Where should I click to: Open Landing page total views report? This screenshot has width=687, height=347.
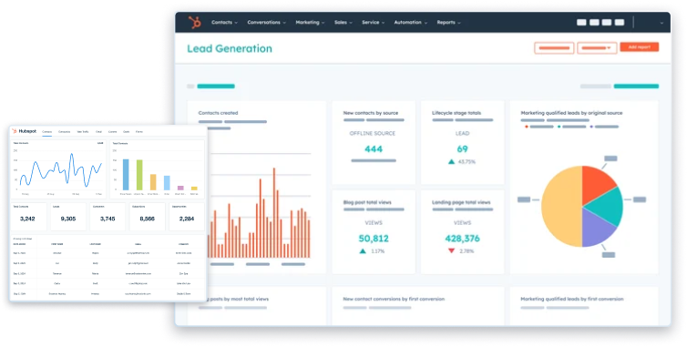[461, 202]
